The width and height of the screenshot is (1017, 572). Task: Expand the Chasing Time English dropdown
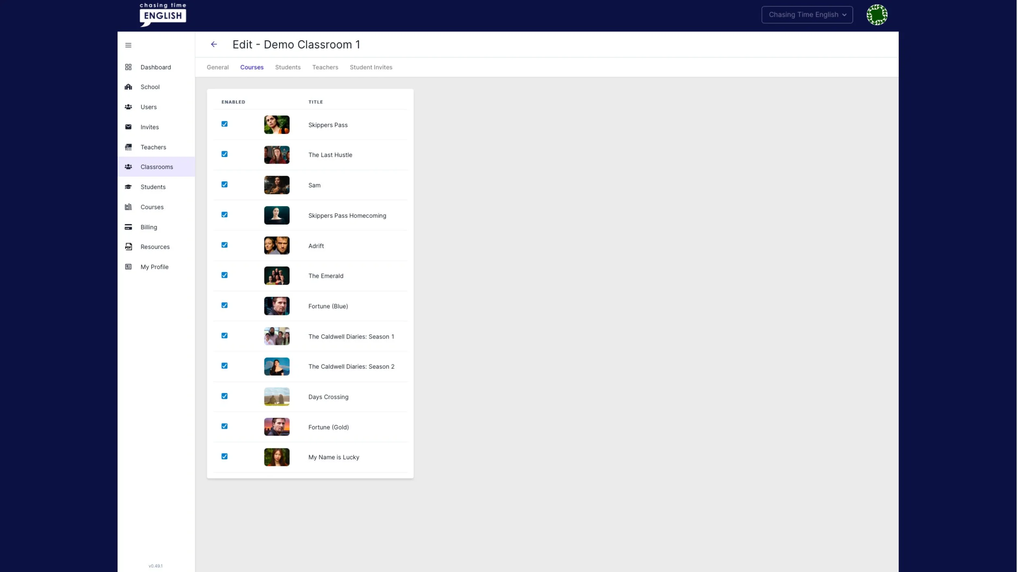click(x=807, y=15)
